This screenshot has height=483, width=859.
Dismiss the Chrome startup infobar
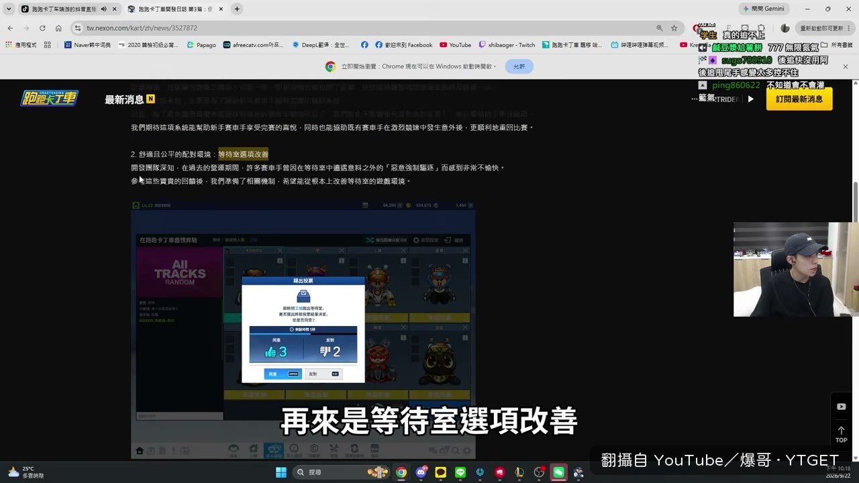pos(846,66)
